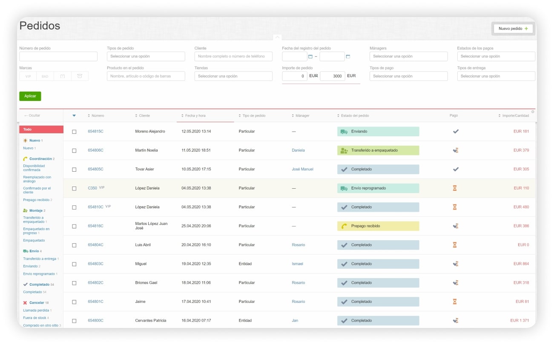The height and width of the screenshot is (345, 554).
Task: Expand the Estados de los pagos selector
Action: click(496, 56)
